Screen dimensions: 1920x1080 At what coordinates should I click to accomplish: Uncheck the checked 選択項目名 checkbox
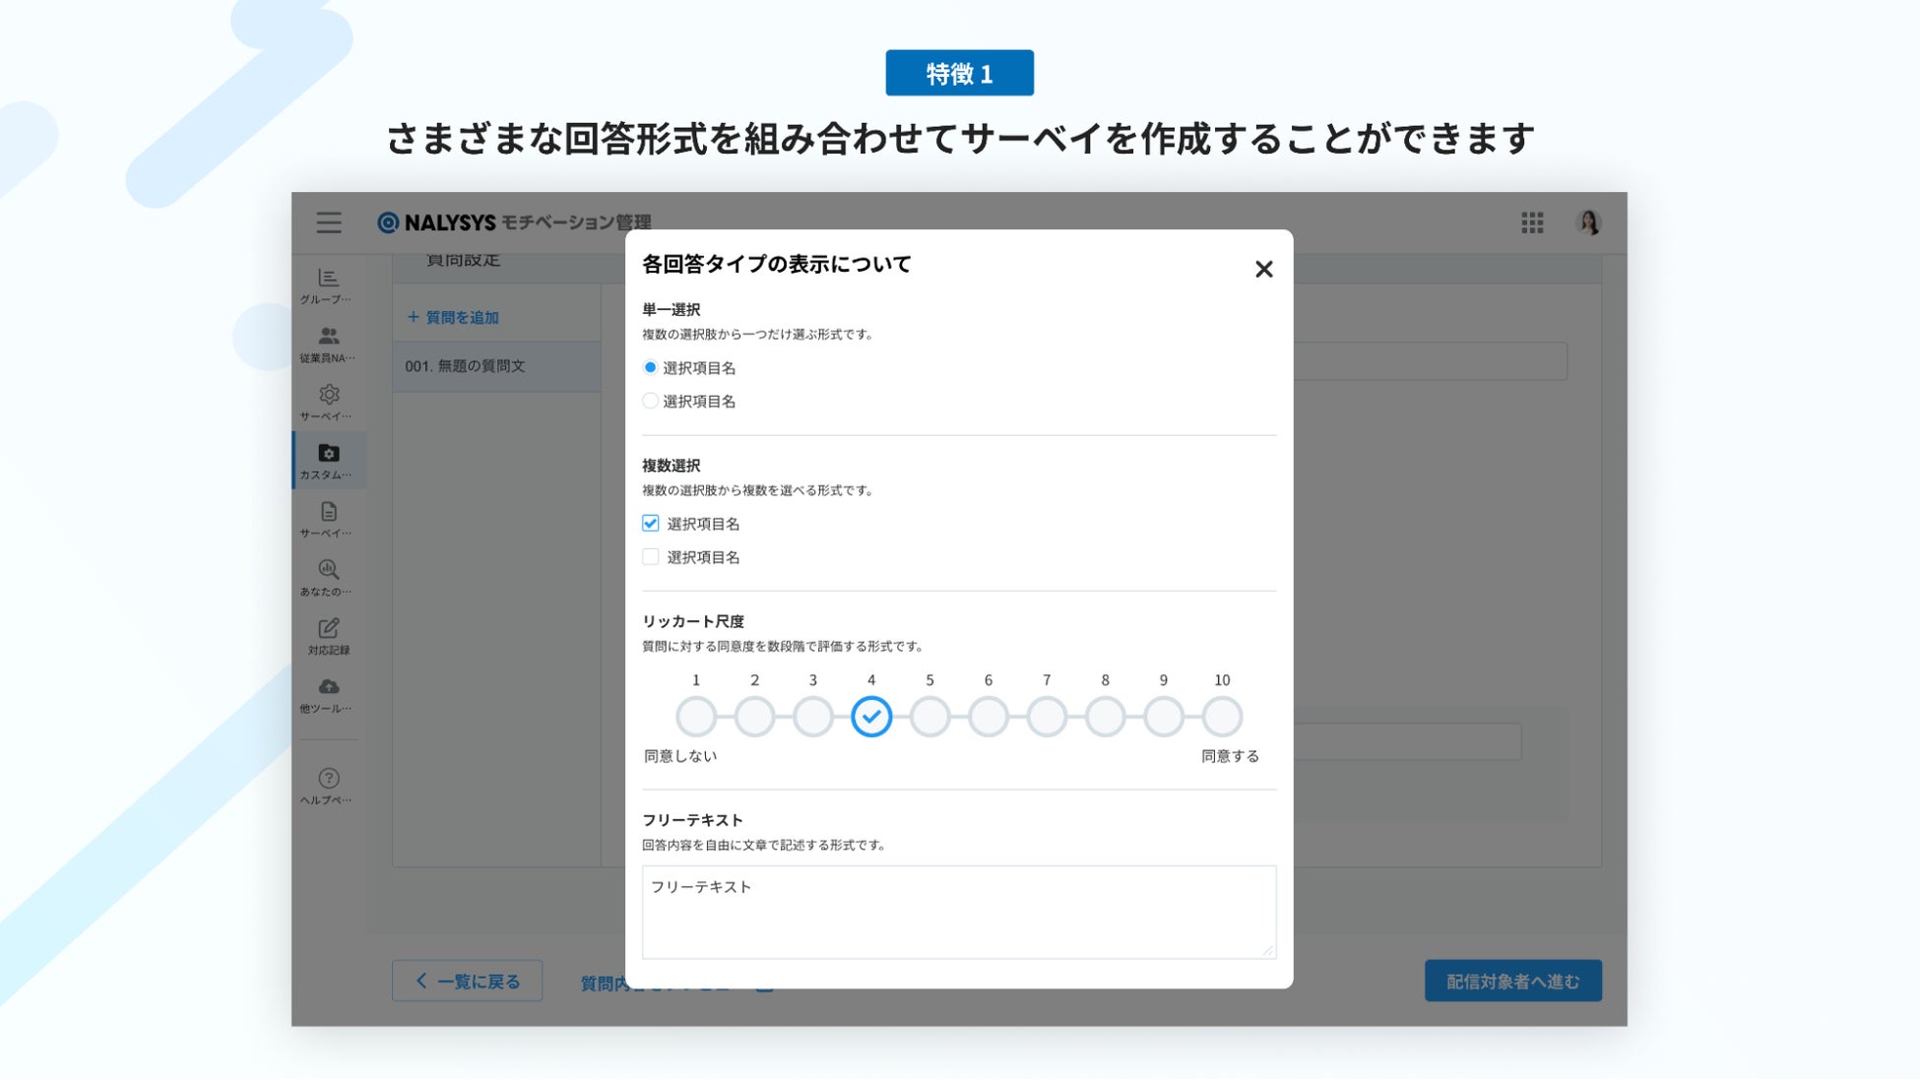(651, 524)
